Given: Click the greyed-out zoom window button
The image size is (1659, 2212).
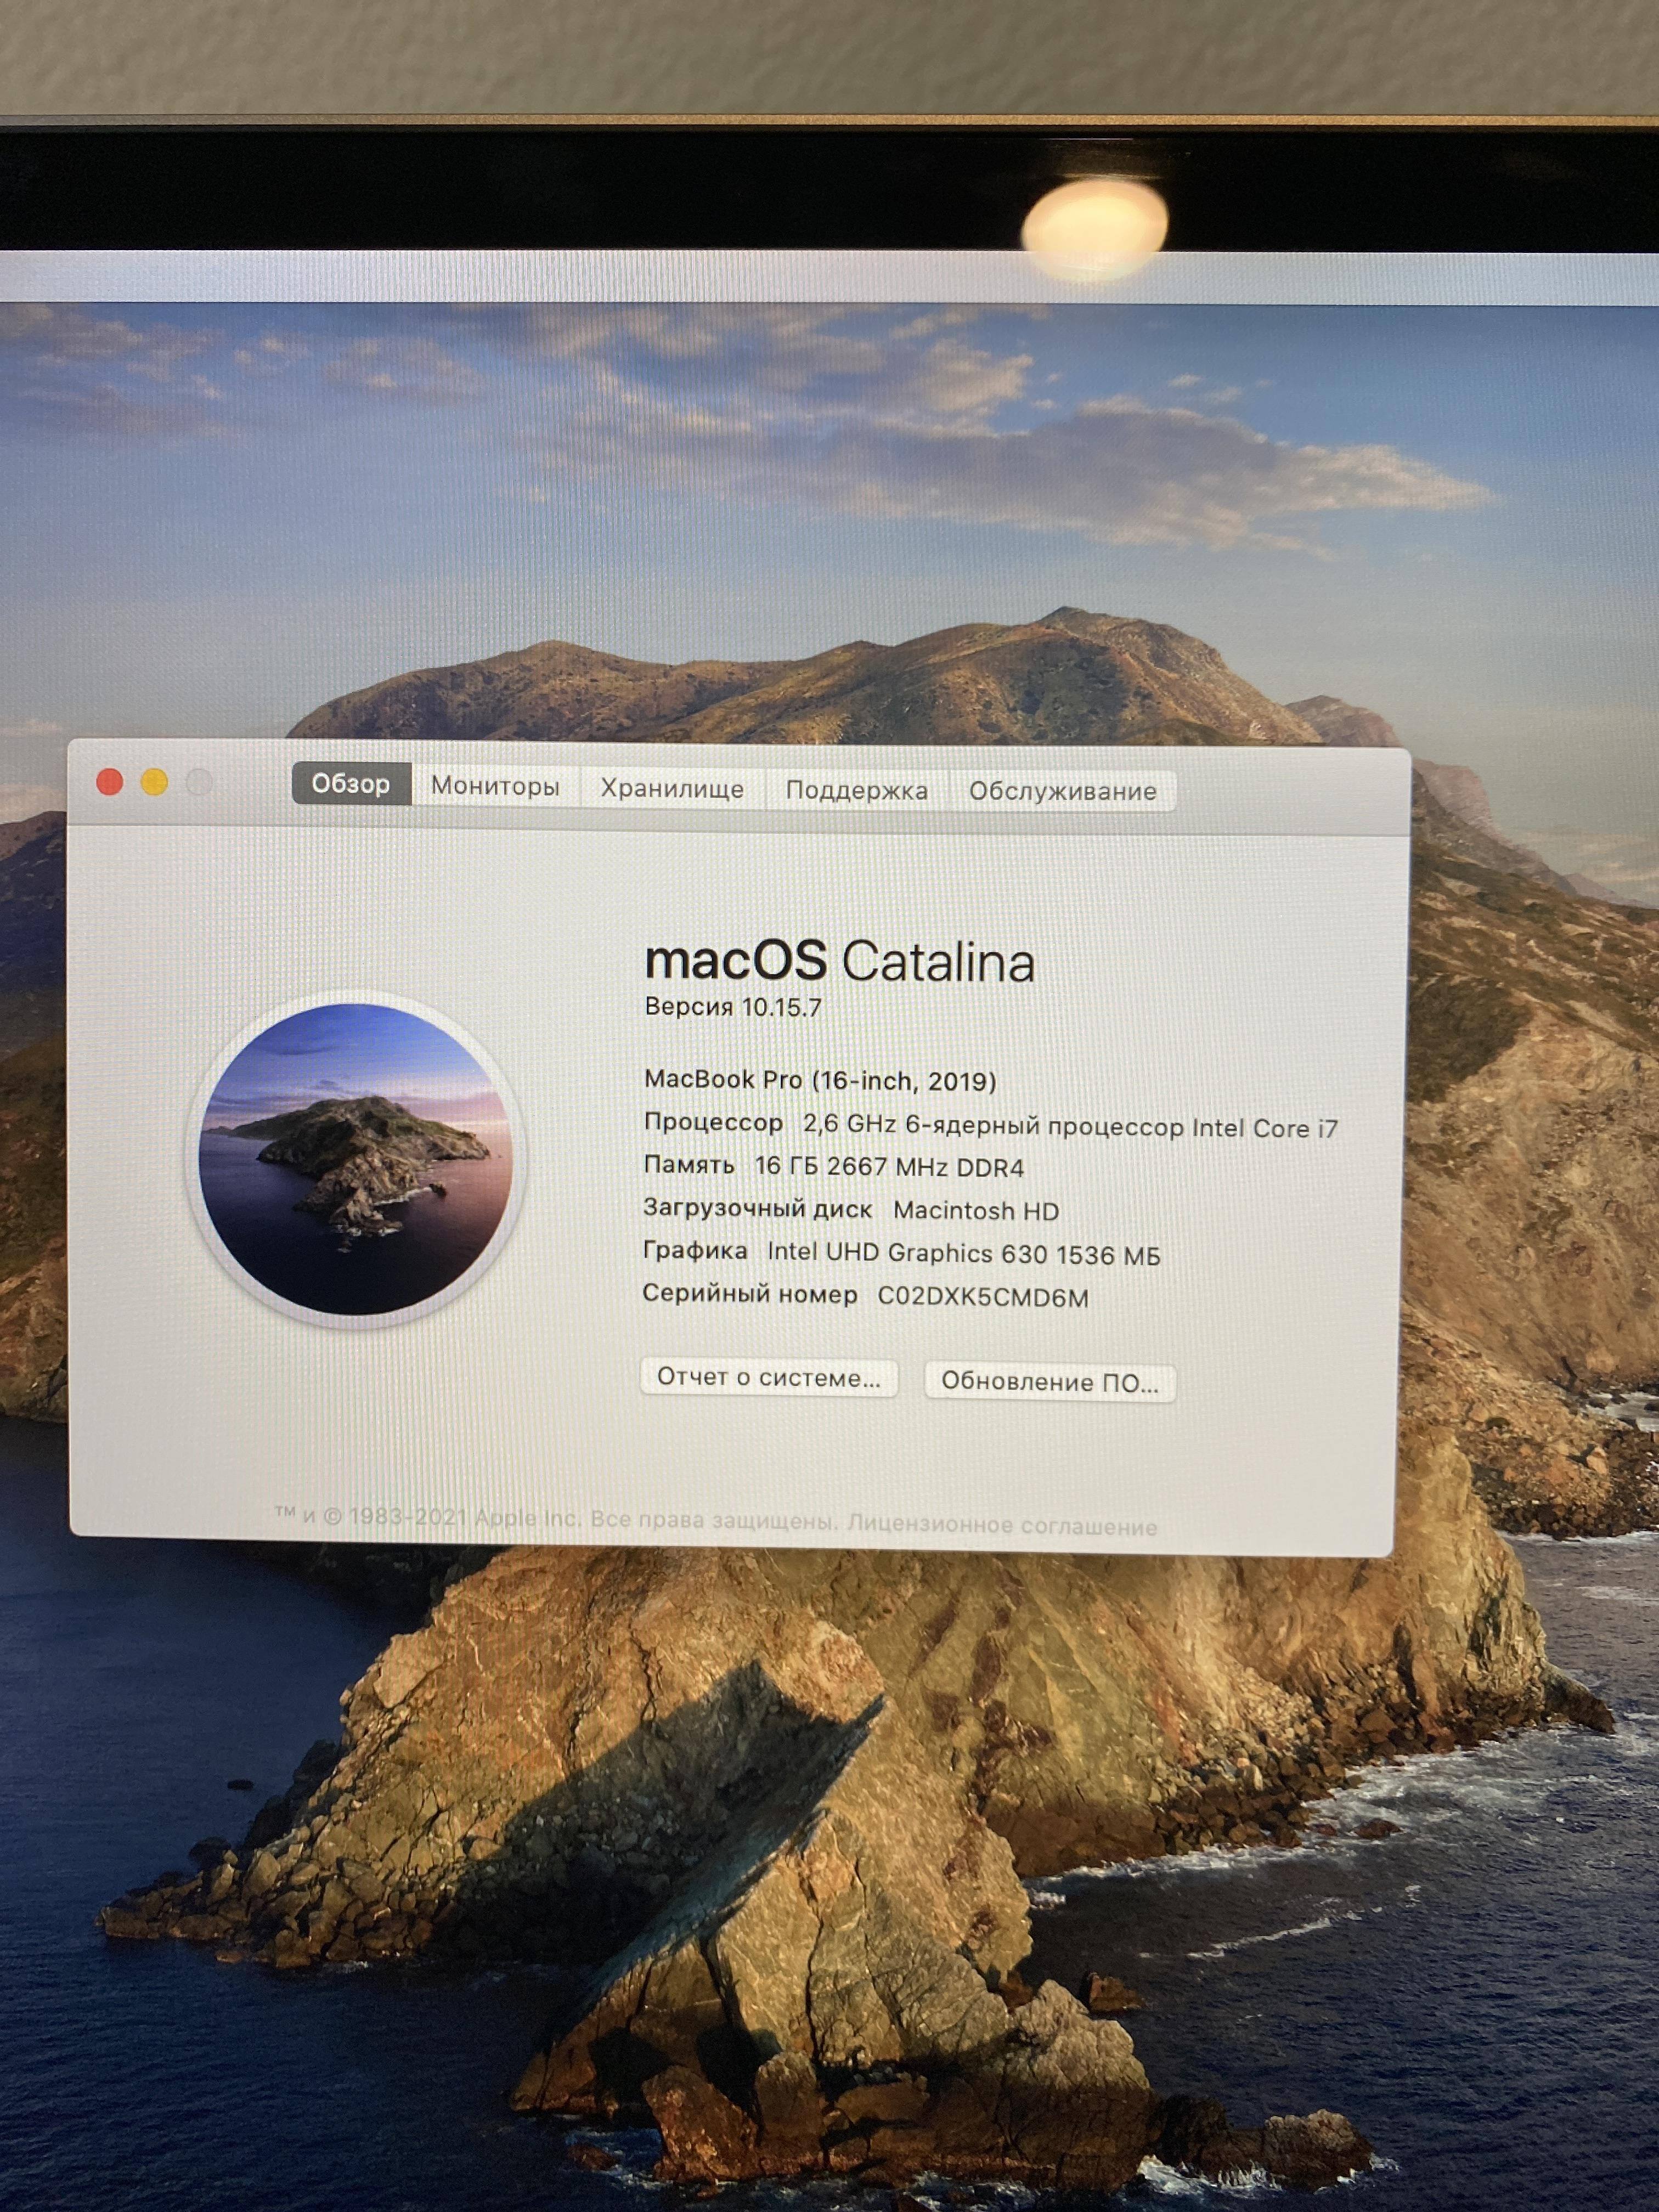Looking at the screenshot, I should (x=200, y=782).
